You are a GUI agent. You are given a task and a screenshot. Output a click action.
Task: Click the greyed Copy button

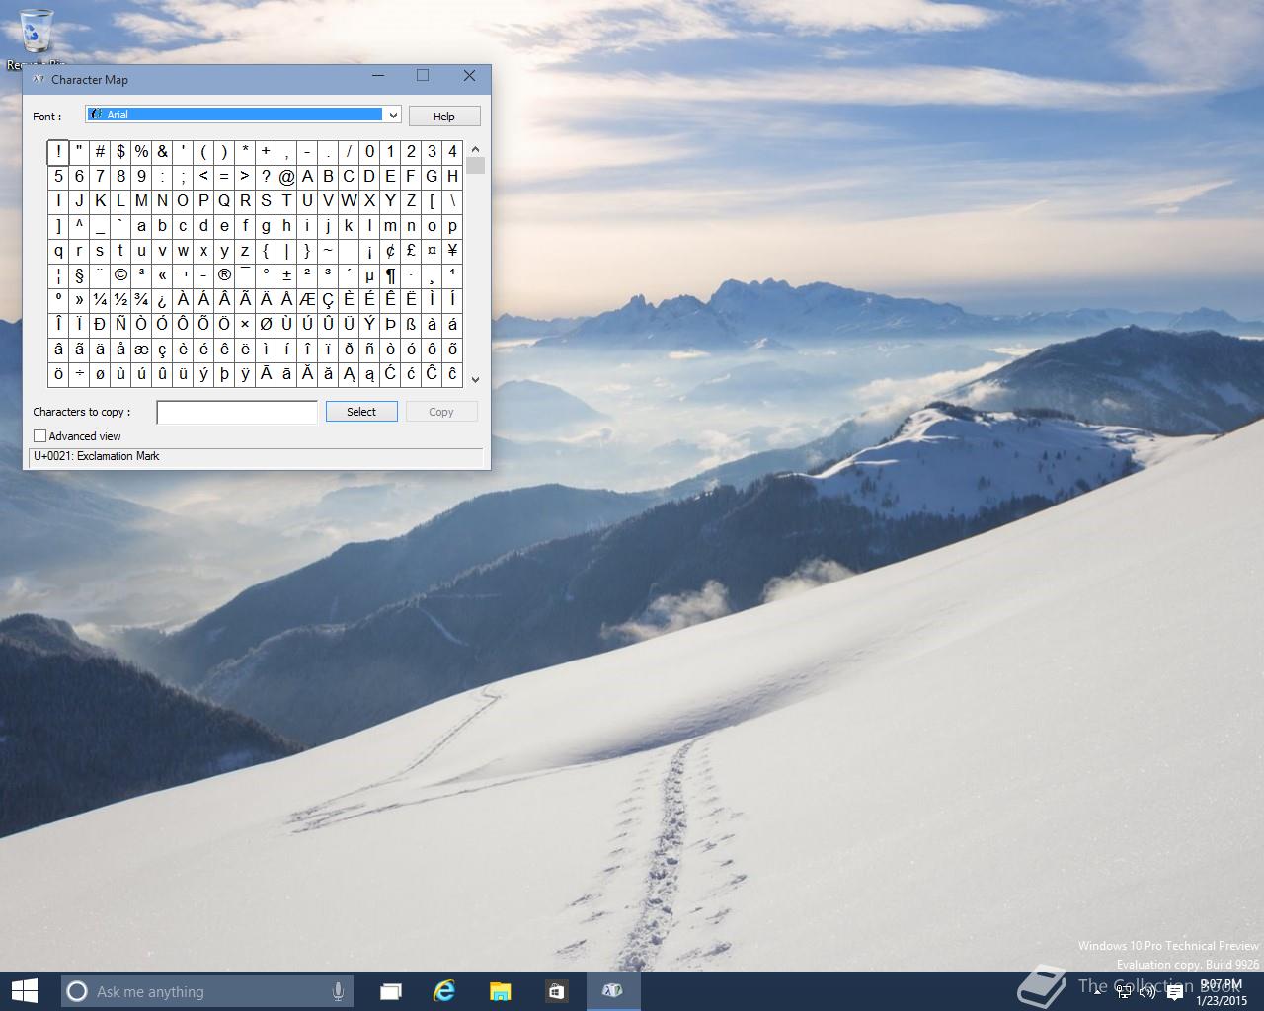[x=441, y=412]
